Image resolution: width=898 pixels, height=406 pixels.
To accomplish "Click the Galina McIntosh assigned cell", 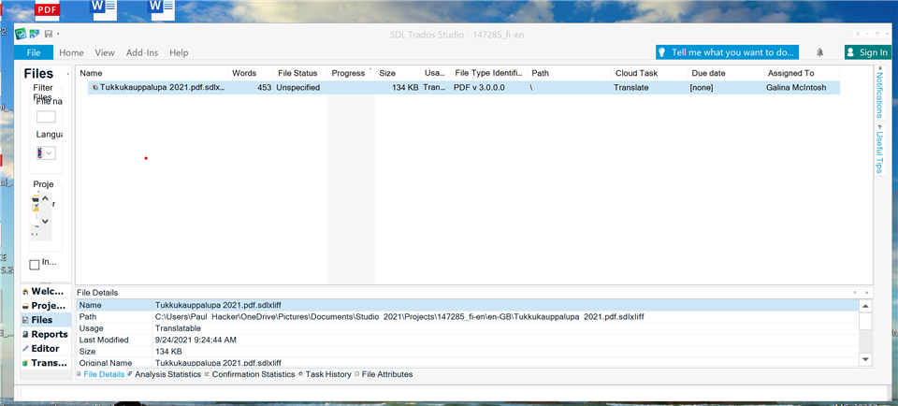I will click(x=796, y=88).
